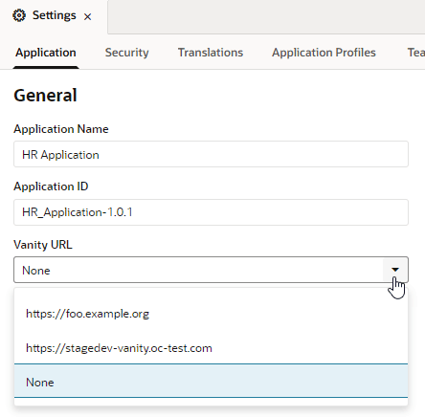Close the Settings tab
Screen dimensions: 425x417
click(x=87, y=16)
